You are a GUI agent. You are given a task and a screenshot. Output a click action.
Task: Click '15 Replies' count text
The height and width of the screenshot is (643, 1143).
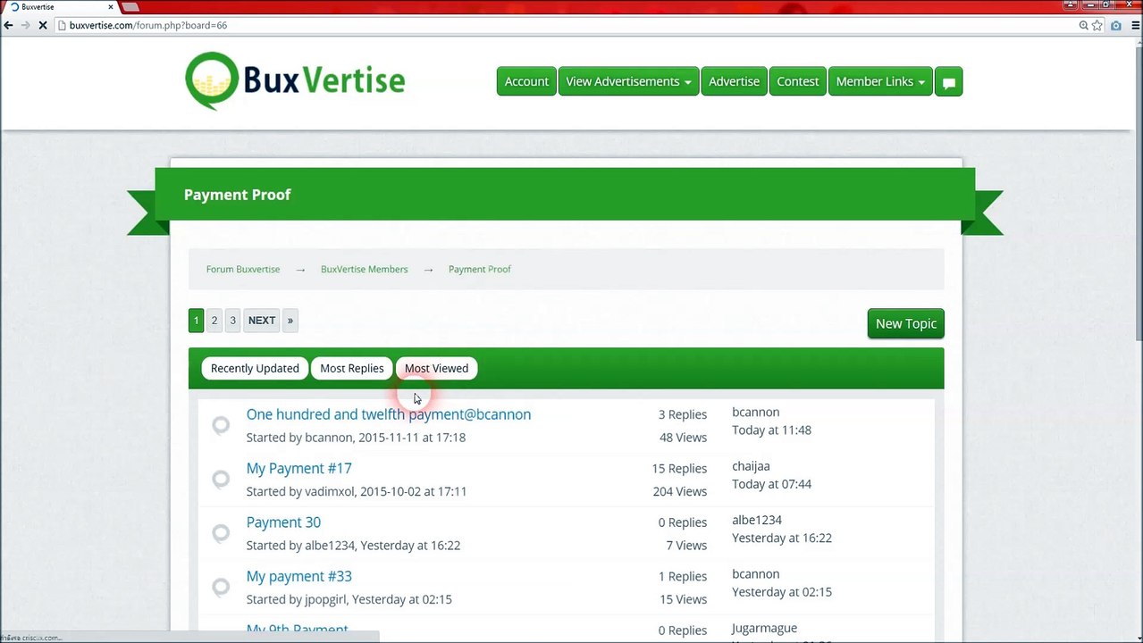click(x=679, y=468)
